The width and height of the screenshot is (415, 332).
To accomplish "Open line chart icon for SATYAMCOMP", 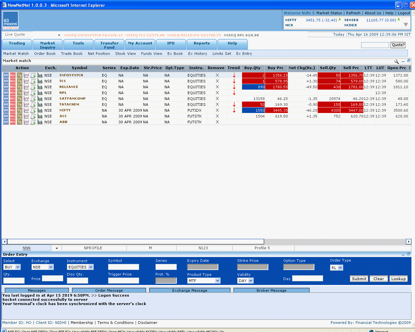I will (x=26, y=99).
